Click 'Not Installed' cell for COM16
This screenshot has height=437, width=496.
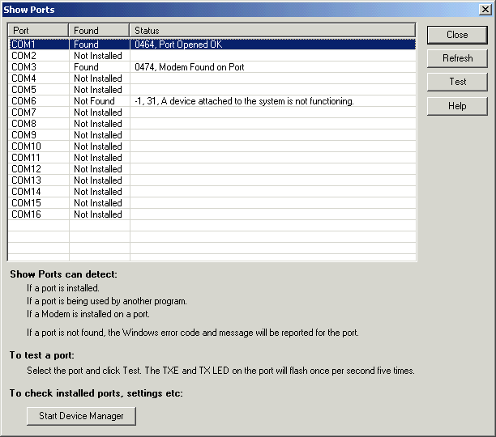click(x=98, y=214)
